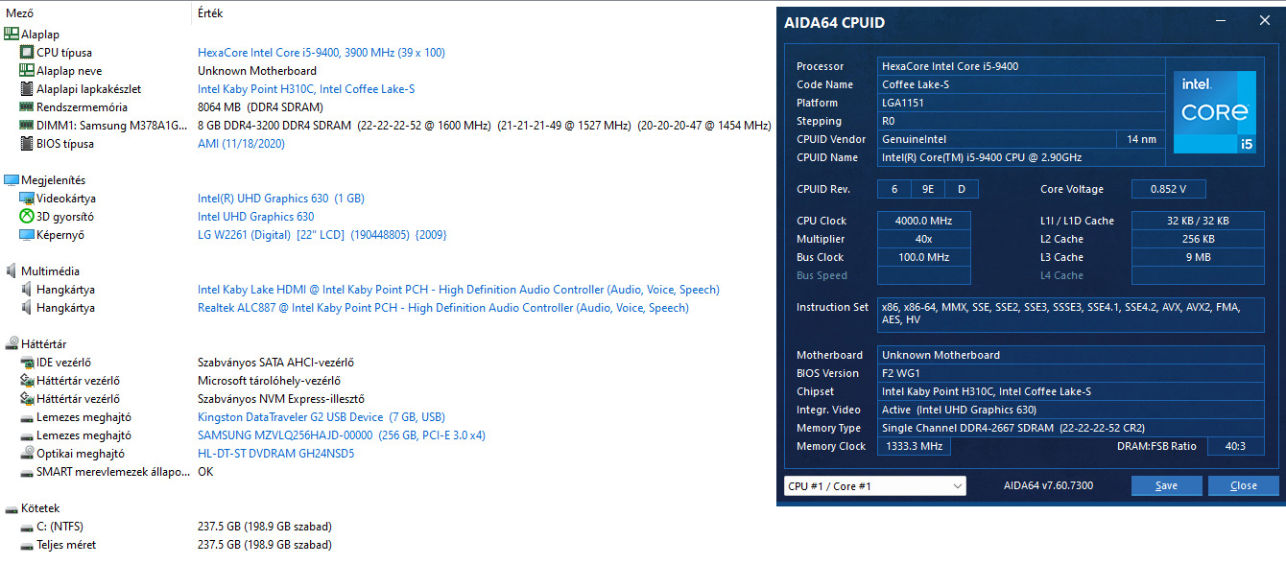Click the Teljes méret row icon
This screenshot has height=564, width=1286.
(27, 545)
